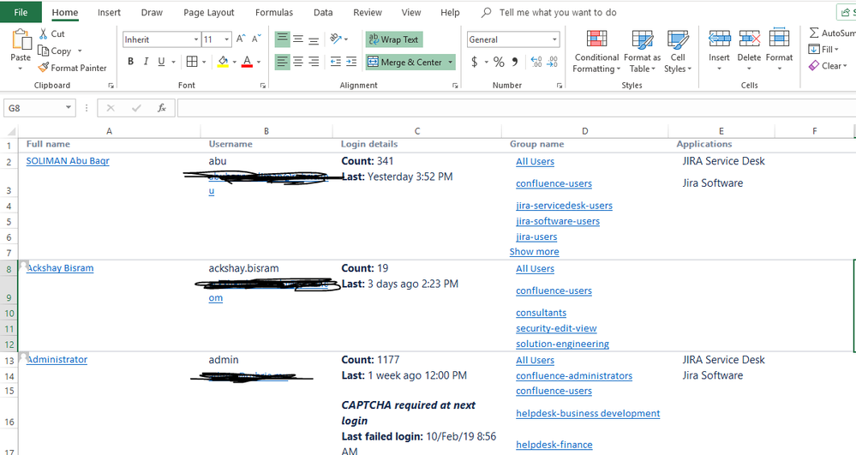This screenshot has width=856, height=455.
Task: Expand the number format General dropdown
Action: coord(554,39)
